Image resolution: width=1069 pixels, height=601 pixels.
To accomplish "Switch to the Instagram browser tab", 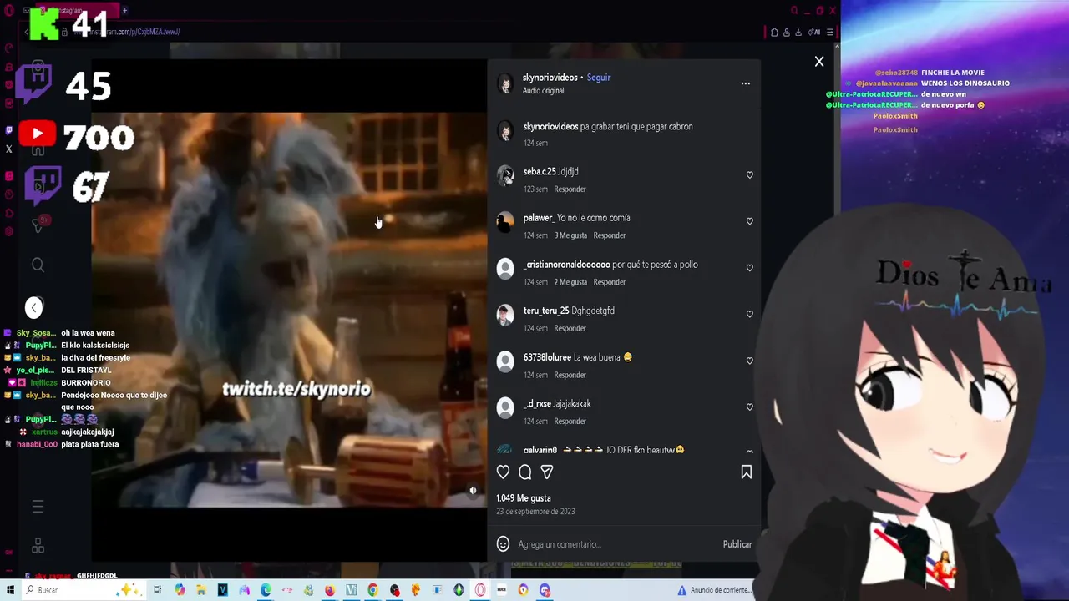I will pos(79,10).
